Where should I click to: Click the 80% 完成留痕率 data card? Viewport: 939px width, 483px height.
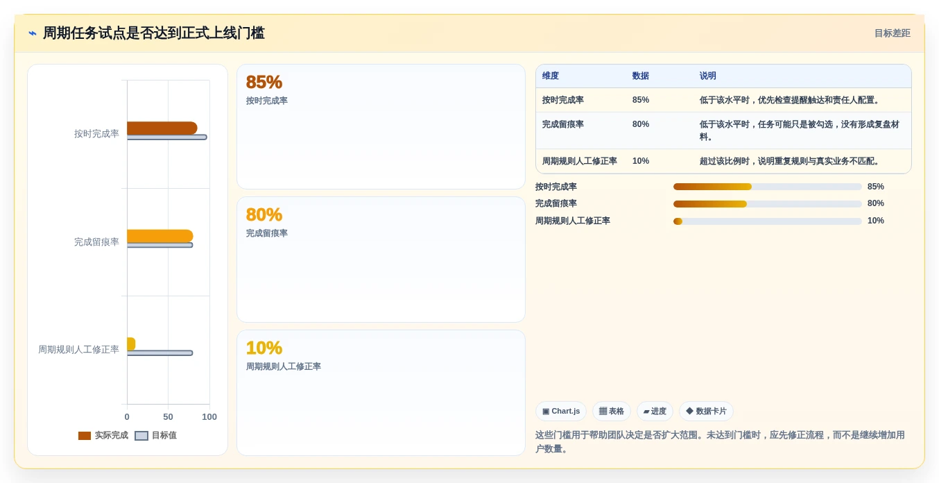pyautogui.click(x=381, y=260)
